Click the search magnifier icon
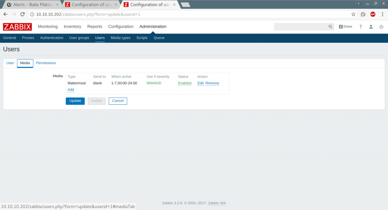 331,27
